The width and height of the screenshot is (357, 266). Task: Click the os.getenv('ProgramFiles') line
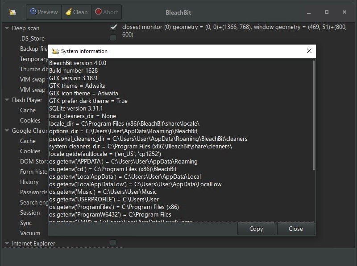(x=114, y=207)
